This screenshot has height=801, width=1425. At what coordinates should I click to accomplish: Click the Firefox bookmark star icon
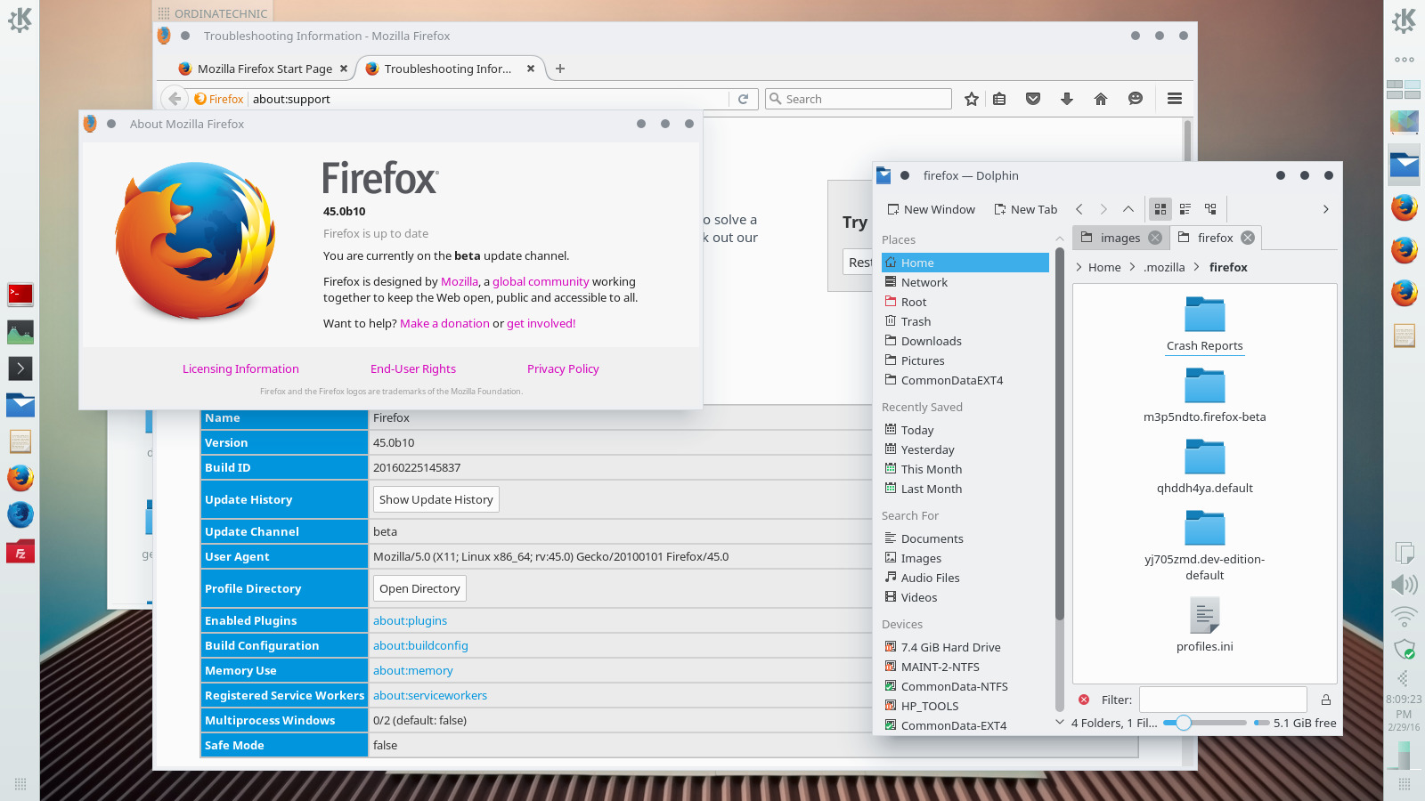(972, 99)
